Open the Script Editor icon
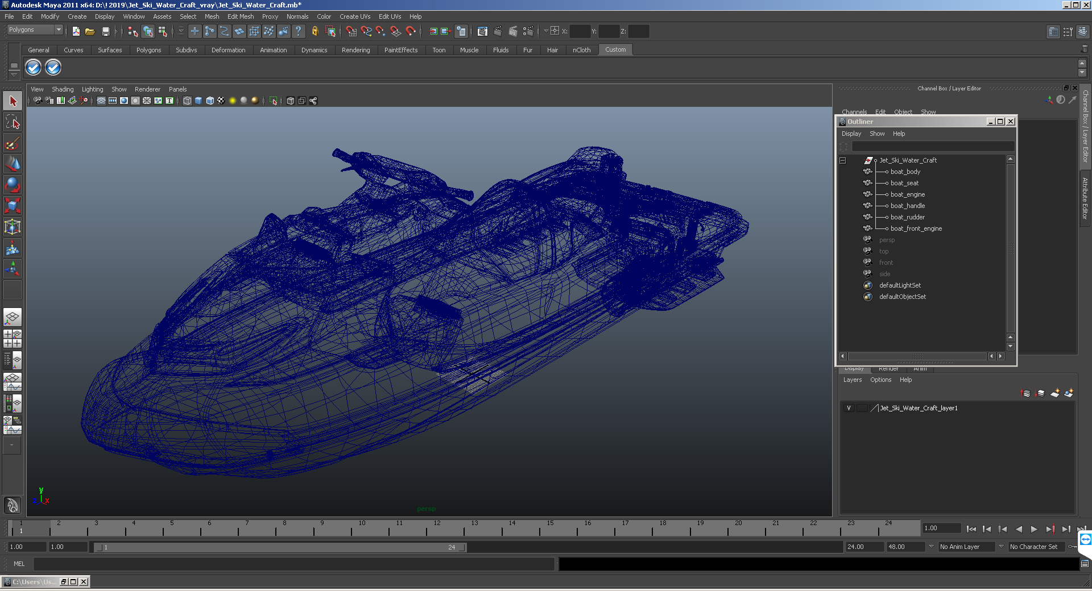This screenshot has height=591, width=1092. click(x=1085, y=564)
